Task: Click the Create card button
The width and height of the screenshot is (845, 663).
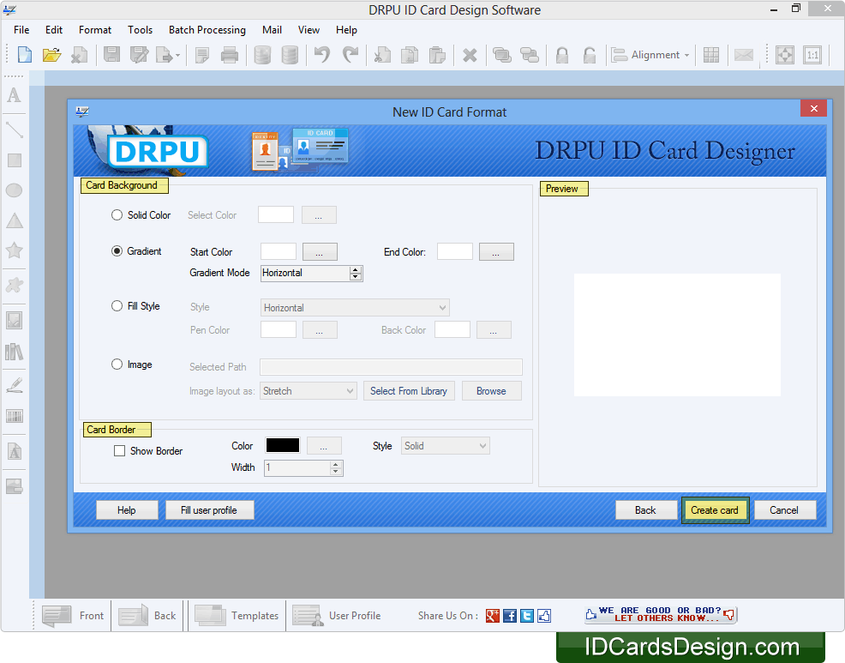Action: (x=715, y=510)
